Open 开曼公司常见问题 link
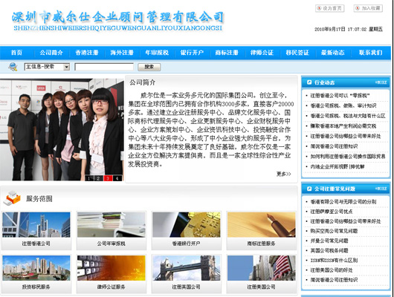 click(329, 241)
